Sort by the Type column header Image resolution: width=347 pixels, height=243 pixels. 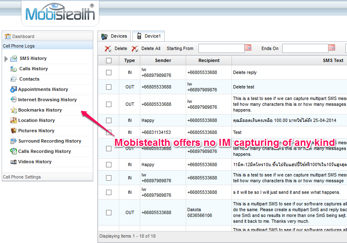point(130,60)
